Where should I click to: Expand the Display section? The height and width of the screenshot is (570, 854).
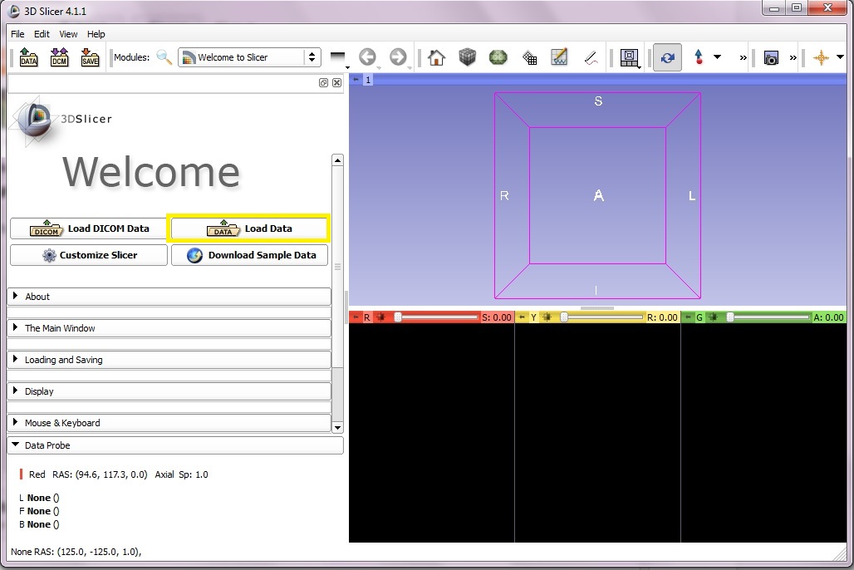[169, 391]
